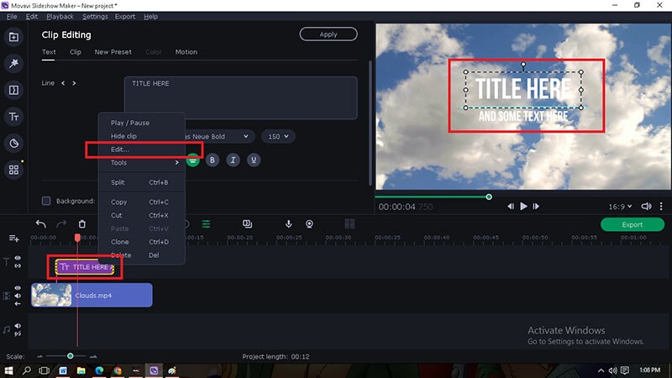Select the Clouds.mp4 clip on timeline
This screenshot has height=378, width=672.
(x=92, y=295)
